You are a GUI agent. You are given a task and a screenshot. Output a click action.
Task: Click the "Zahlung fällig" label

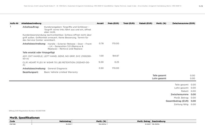coord(181,105)
